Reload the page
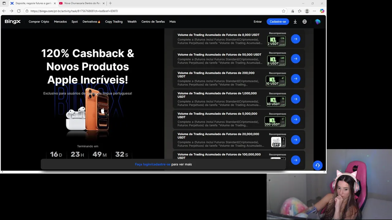 coord(19,11)
